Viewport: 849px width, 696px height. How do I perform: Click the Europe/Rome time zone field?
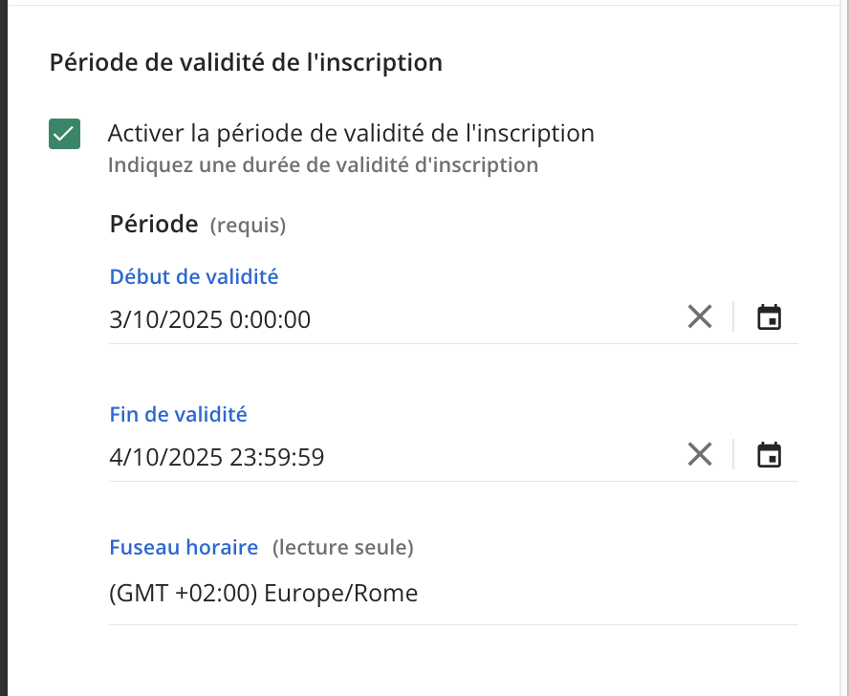(x=264, y=594)
